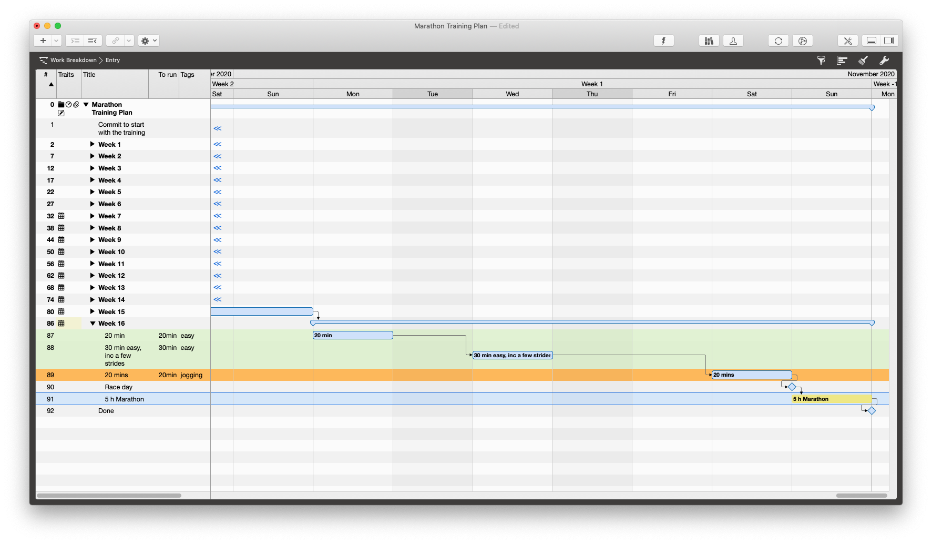
Task: Toggle the bottom pane visibility
Action: [x=871, y=41]
